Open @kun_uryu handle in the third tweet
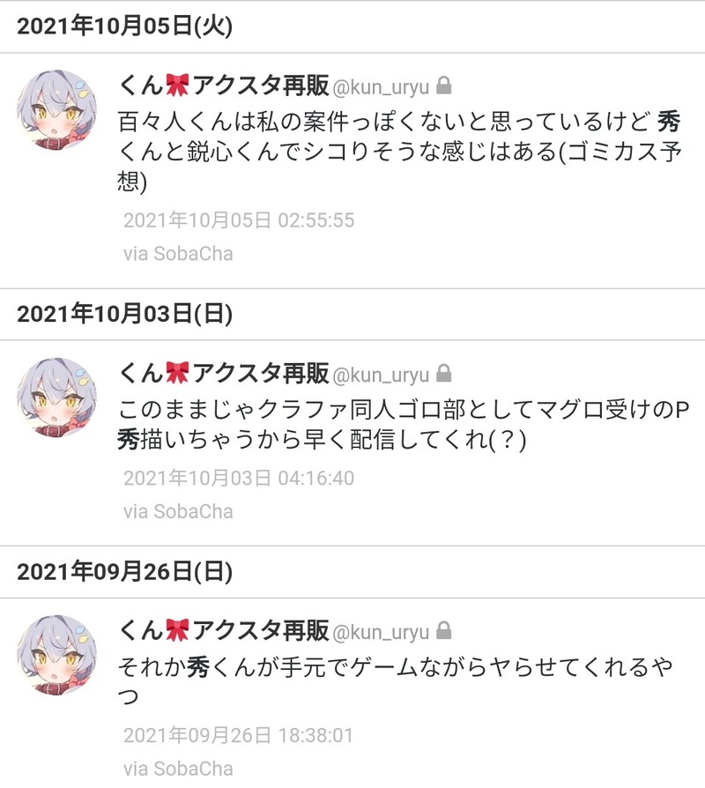This screenshot has height=788, width=705. point(381,632)
